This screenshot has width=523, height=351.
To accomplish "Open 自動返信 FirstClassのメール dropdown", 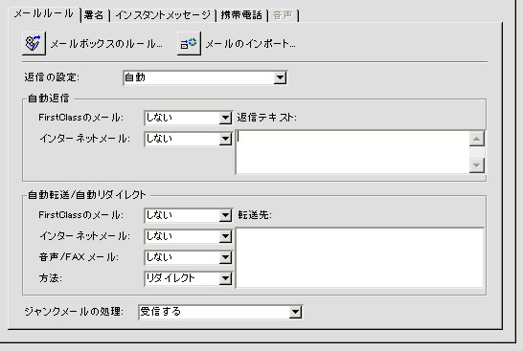I will pos(188,118).
